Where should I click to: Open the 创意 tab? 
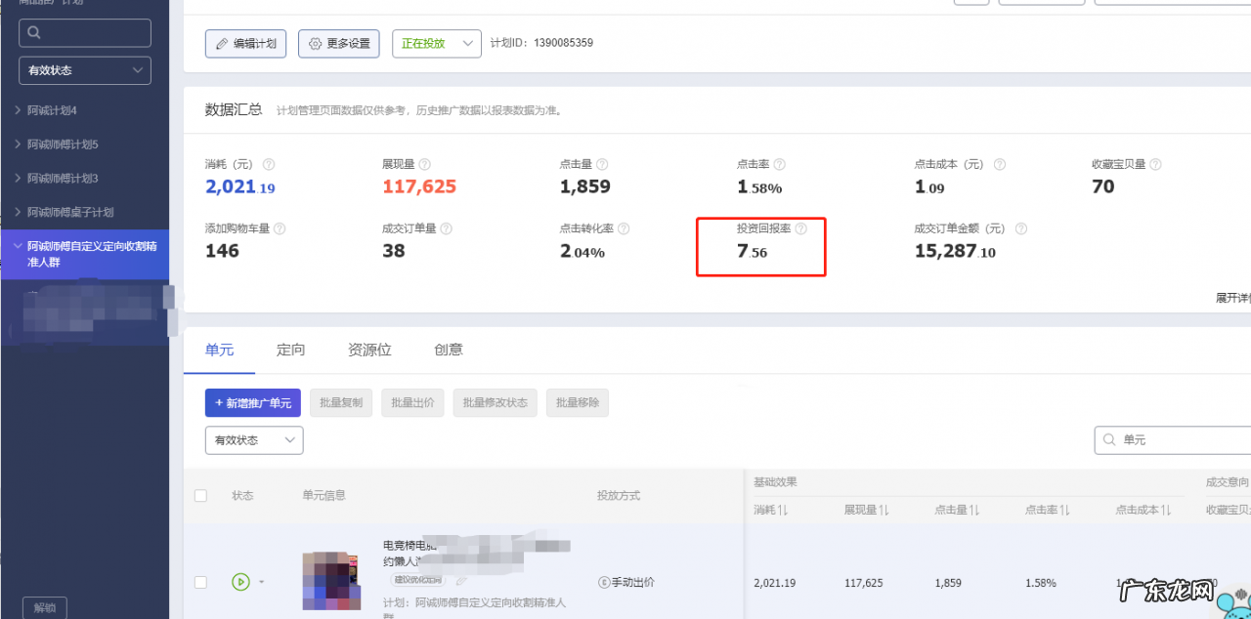(x=448, y=350)
